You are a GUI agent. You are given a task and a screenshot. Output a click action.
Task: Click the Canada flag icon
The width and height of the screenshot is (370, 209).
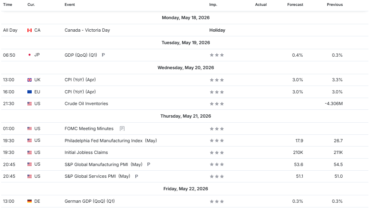pyautogui.click(x=29, y=30)
